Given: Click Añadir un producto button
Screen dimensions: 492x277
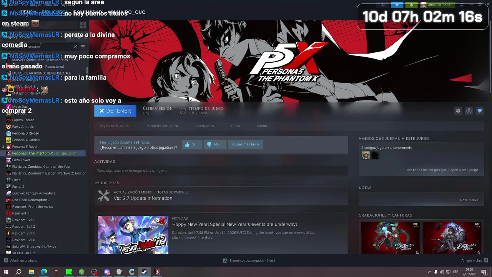Looking at the screenshot, I should tap(21, 260).
